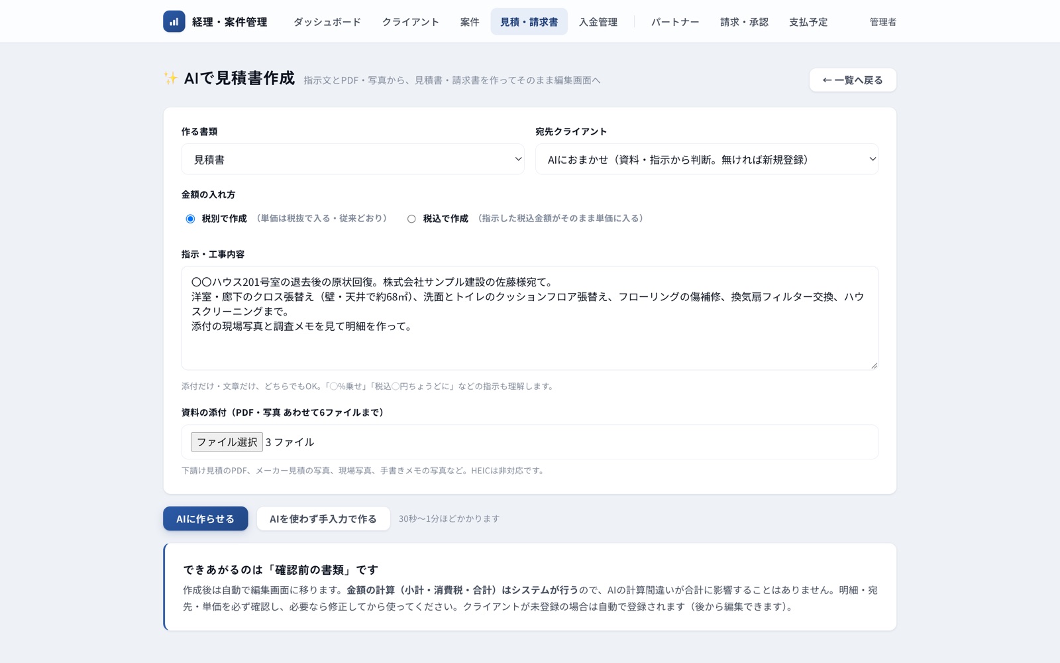
Task: Go to 支払予定
Action: point(808,22)
